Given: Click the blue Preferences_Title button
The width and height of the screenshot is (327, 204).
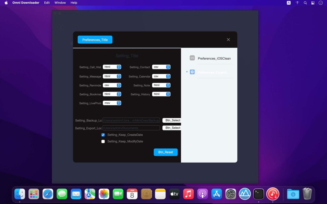Looking at the screenshot, I should [95, 40].
